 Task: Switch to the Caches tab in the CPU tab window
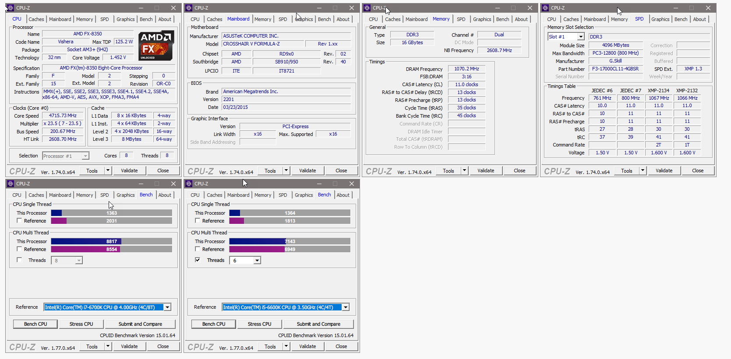click(36, 19)
